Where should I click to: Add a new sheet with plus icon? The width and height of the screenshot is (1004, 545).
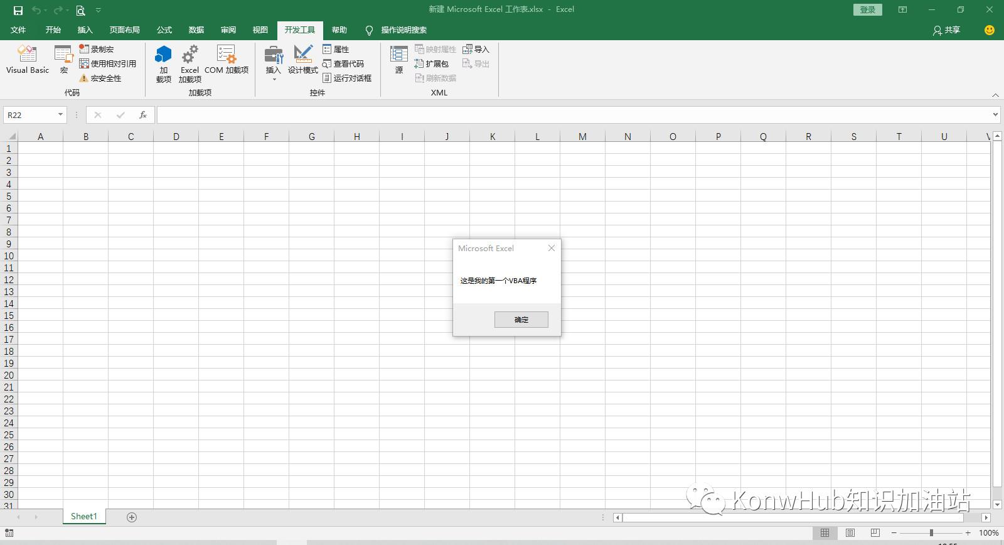pos(132,517)
